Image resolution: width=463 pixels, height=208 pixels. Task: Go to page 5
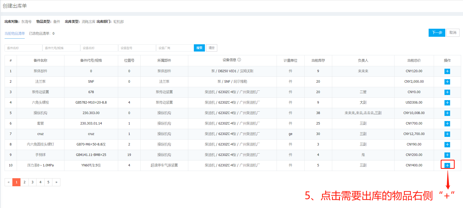click(x=48, y=182)
